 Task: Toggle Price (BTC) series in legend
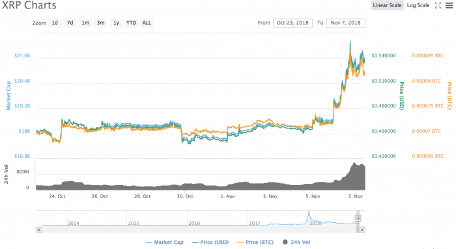click(x=255, y=242)
